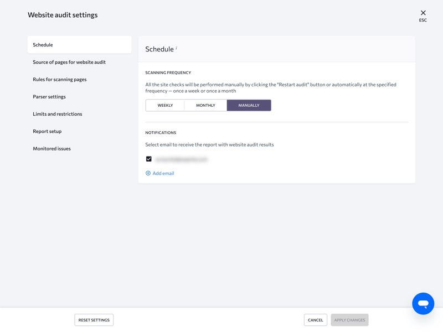Click the plus icon for adding email

tap(148, 173)
